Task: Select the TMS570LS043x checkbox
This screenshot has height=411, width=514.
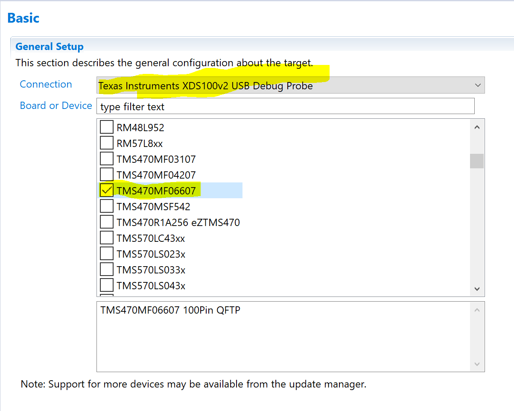Action: [107, 286]
